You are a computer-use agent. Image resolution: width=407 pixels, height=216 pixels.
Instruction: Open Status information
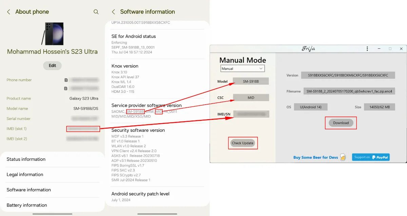53,159
